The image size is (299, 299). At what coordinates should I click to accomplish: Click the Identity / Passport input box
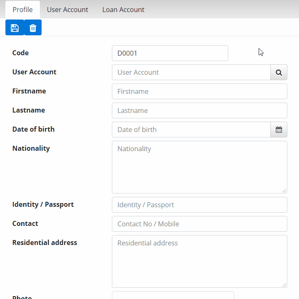click(200, 205)
